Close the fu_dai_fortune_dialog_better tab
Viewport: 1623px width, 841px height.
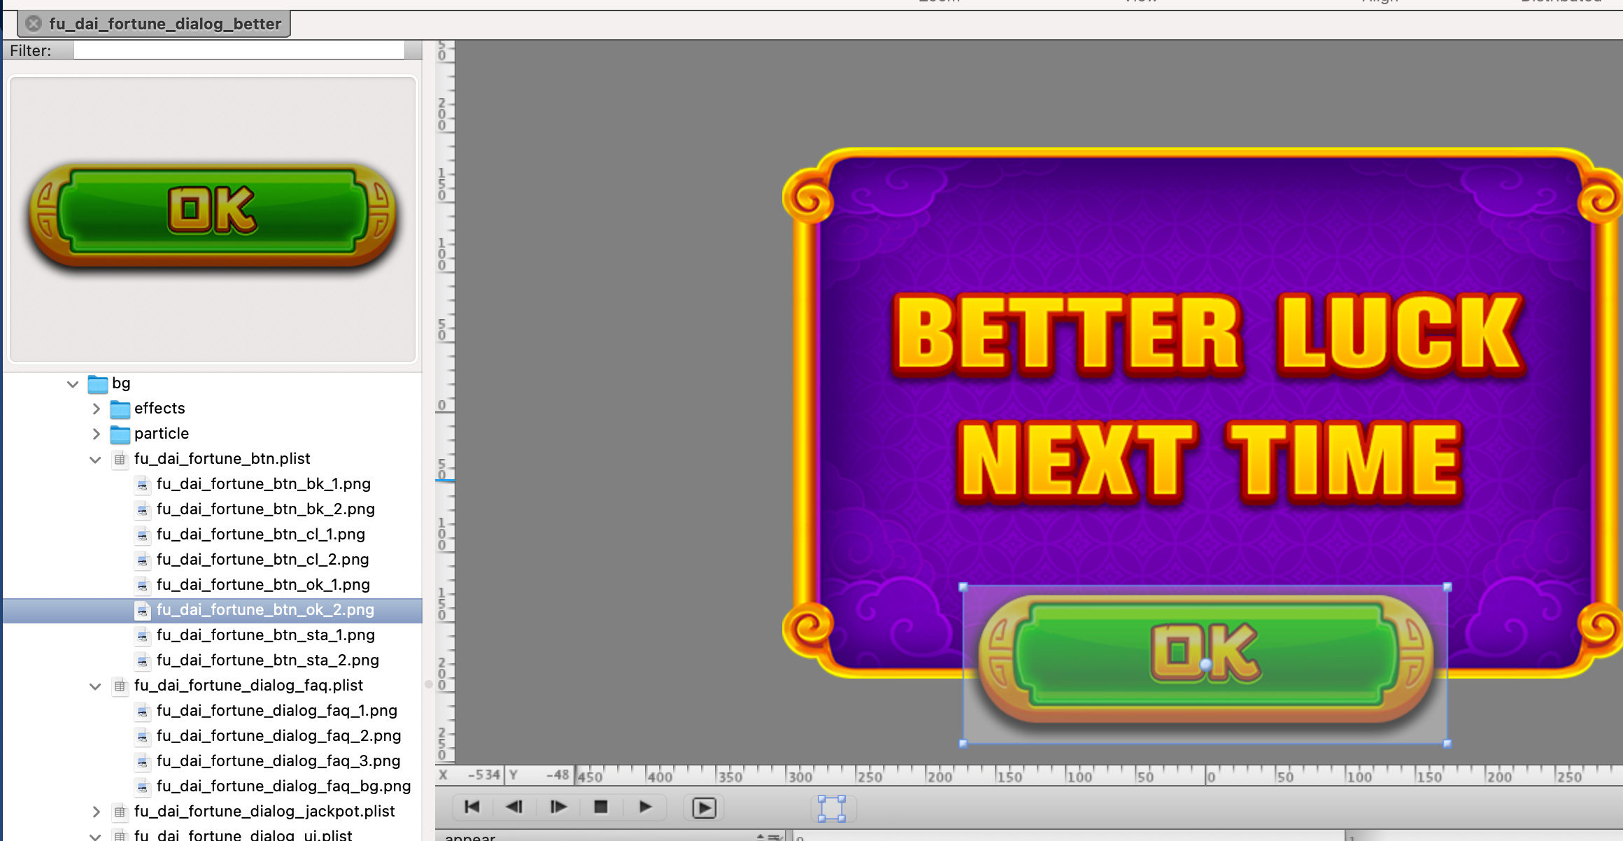(33, 24)
